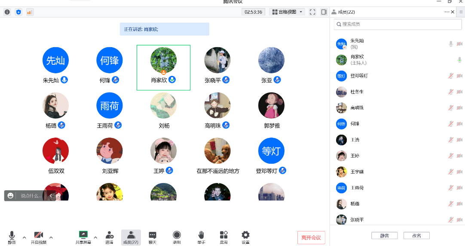Screen dimensions: 465x246
Task: Check the network signal status icon
Action: point(30,12)
